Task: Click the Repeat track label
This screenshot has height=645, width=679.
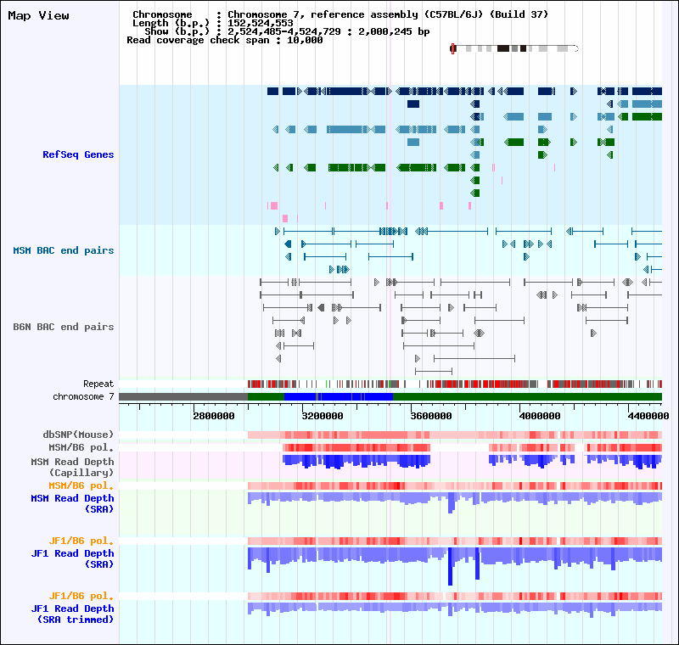Action: pos(98,384)
